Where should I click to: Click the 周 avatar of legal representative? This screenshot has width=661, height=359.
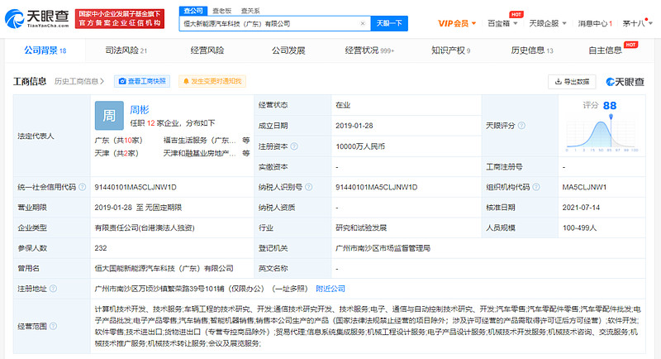[x=109, y=115]
